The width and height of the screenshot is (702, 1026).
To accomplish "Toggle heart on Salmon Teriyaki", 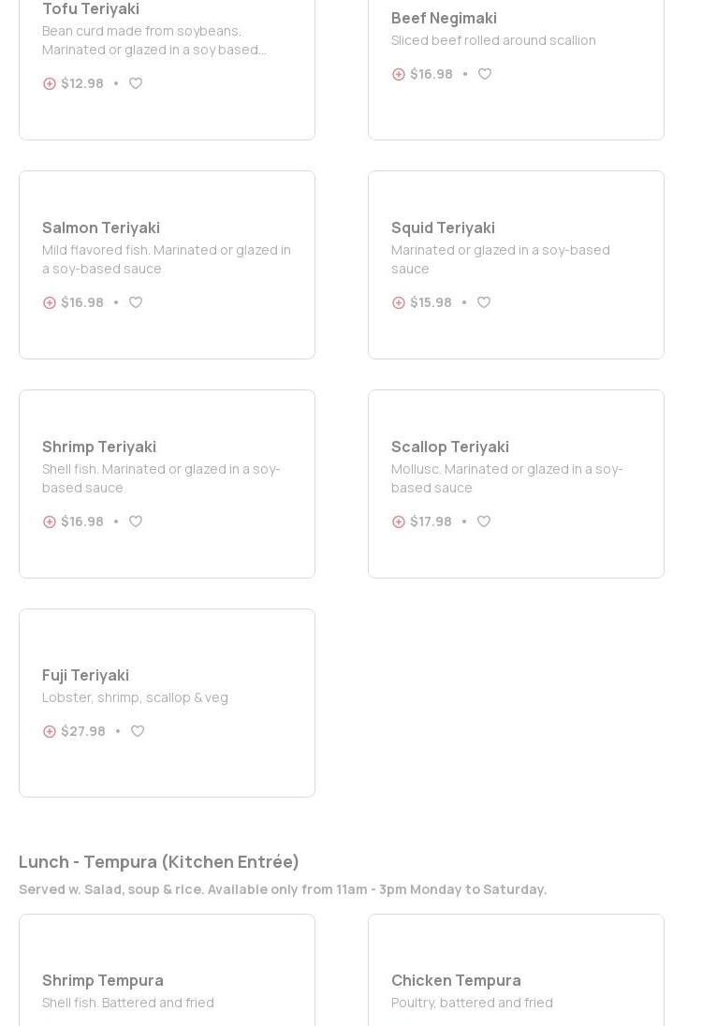I will [x=136, y=302].
